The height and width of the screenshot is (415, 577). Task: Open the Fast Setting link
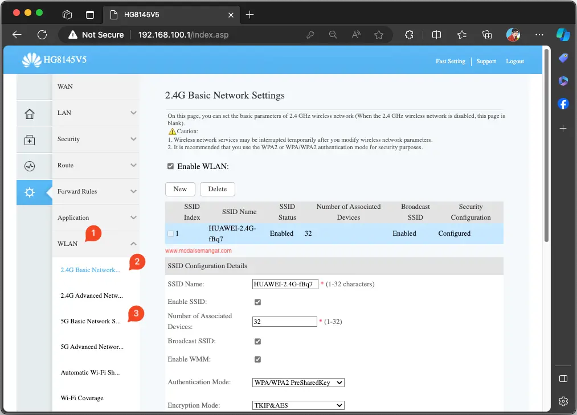click(451, 61)
